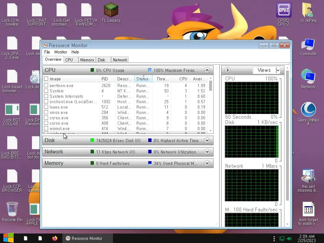This screenshot has height=243, width=324.
Task: Click the process list scroll down arrow
Action: click(x=210, y=131)
